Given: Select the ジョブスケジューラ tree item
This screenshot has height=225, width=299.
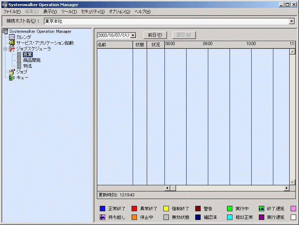Looking at the screenshot, I should click(x=34, y=49).
